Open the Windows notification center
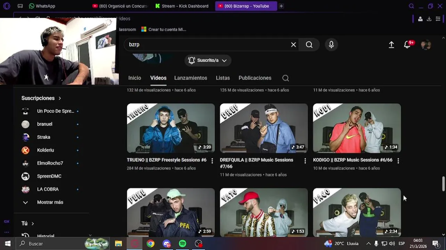This screenshot has height=250, width=446. pyautogui.click(x=436, y=244)
